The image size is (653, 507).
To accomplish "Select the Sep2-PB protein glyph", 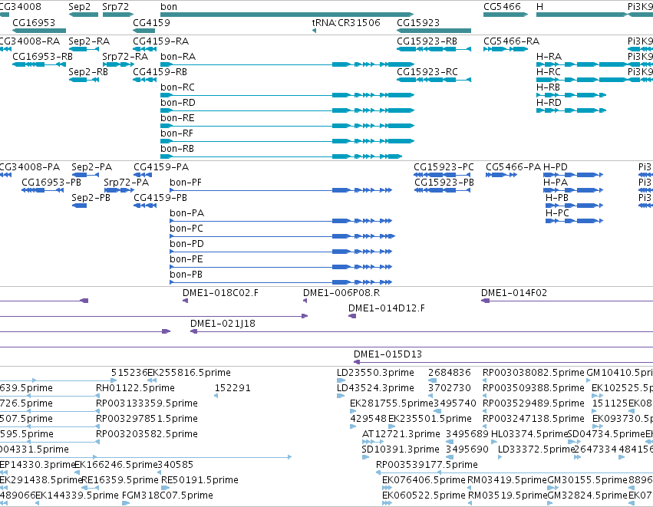I will (80, 206).
